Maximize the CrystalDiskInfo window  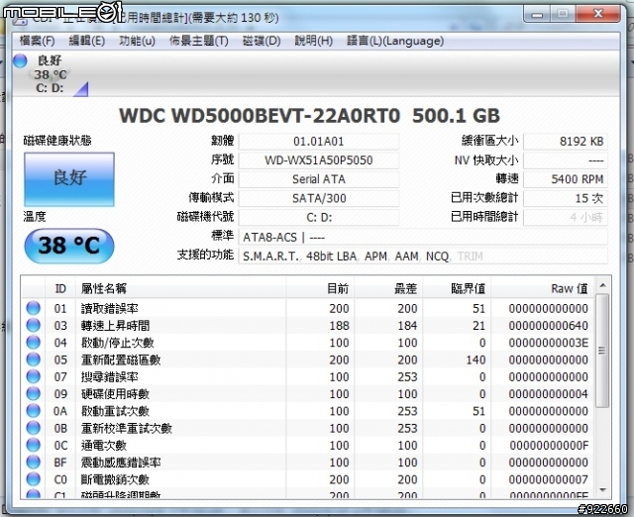(x=563, y=14)
